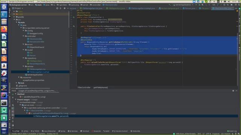Click the Debug icon in run toolbar

(x=199, y=5)
